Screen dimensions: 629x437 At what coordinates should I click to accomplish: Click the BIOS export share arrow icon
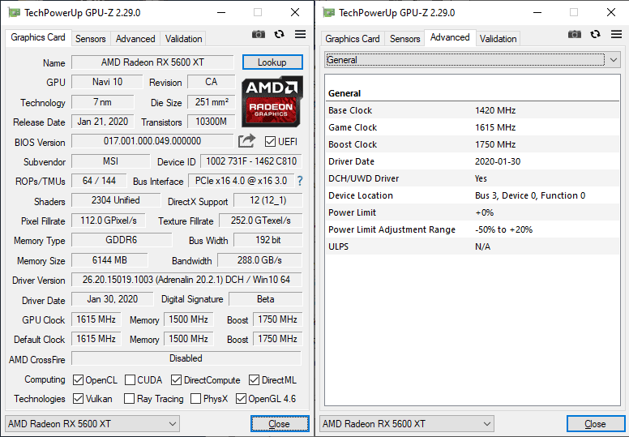246,141
